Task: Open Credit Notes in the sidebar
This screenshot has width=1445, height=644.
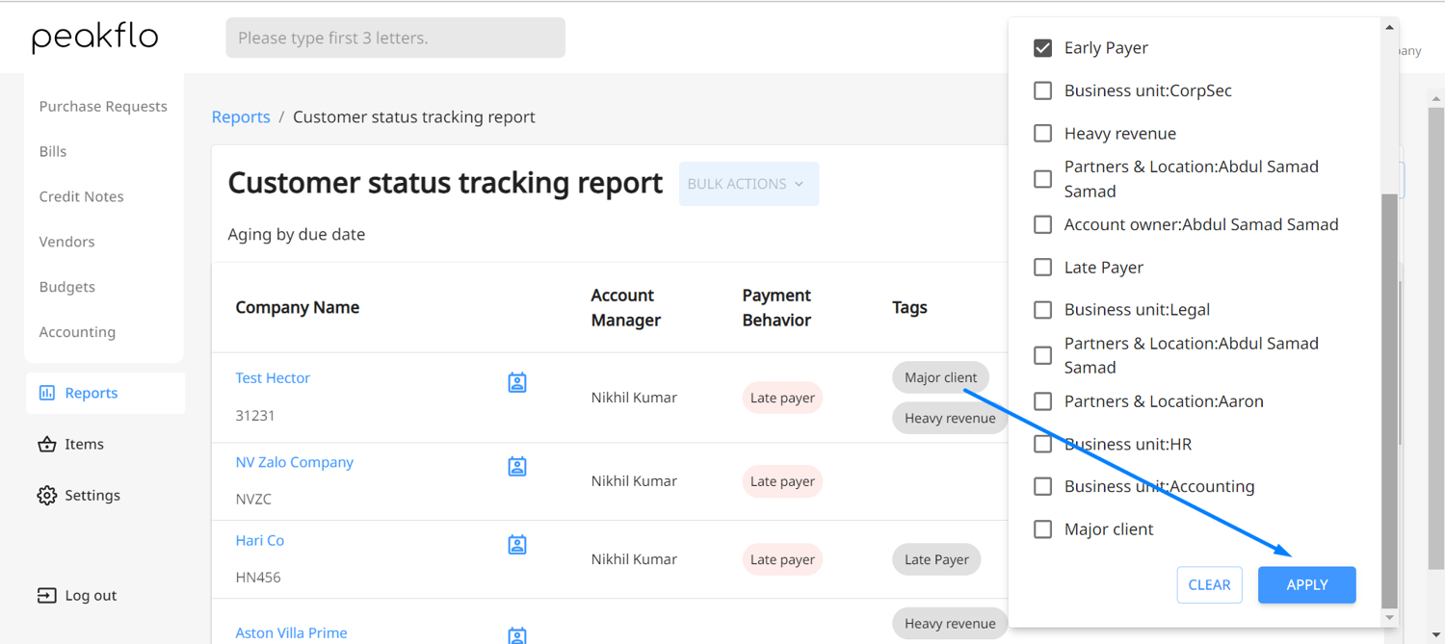Action: tap(81, 196)
